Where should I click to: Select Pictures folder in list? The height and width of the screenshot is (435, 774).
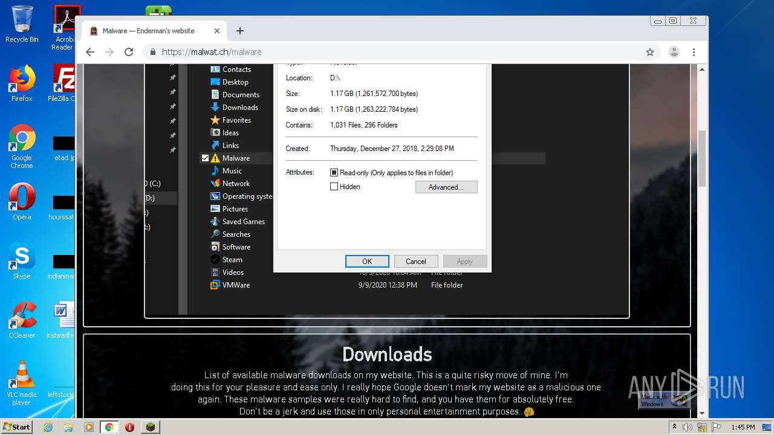(229, 209)
